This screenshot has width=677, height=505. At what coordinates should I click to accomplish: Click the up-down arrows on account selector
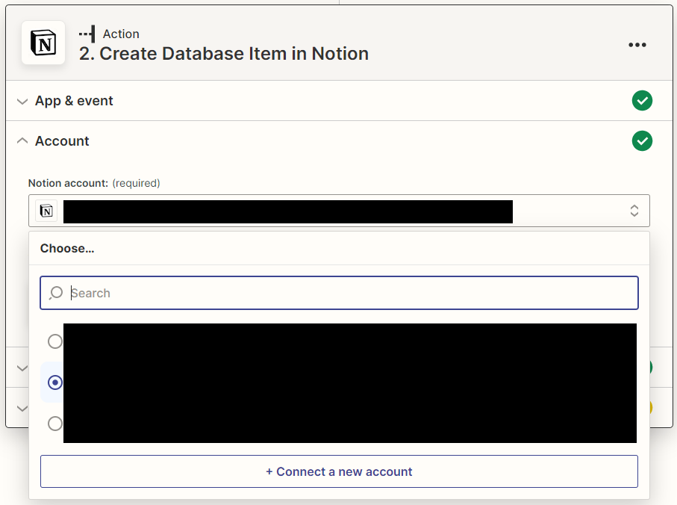634,211
